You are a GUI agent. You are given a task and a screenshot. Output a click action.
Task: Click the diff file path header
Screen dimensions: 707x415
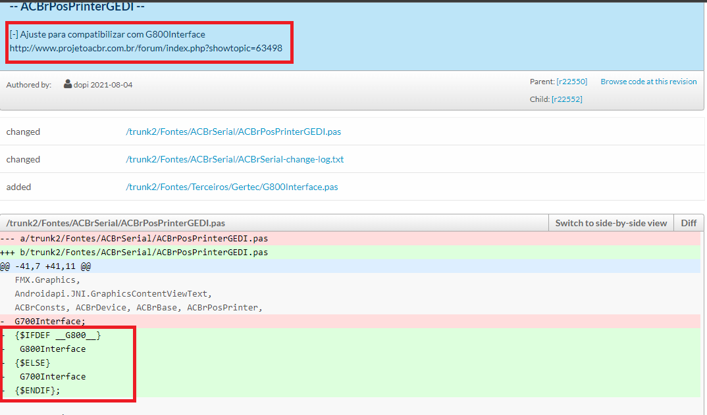tap(116, 223)
